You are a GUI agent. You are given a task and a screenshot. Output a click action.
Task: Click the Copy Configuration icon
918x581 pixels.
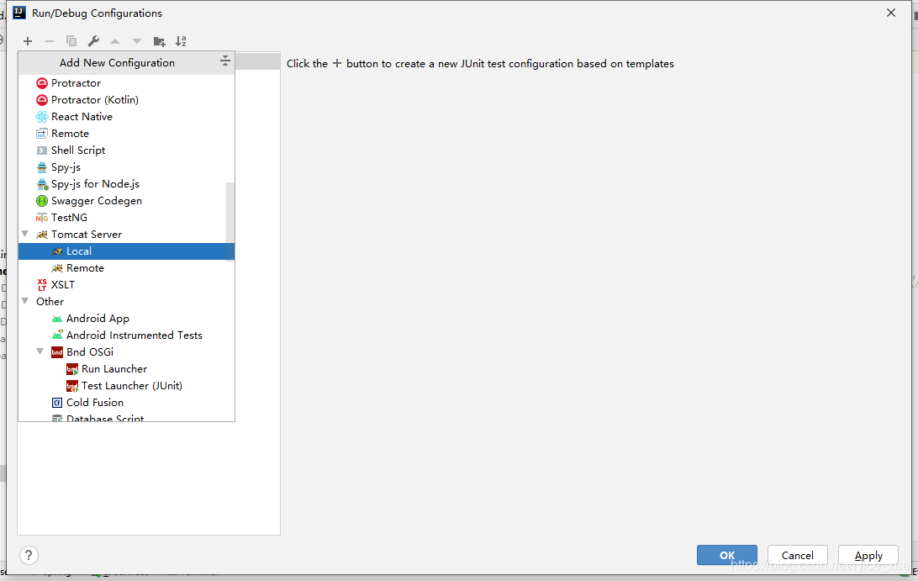pos(71,41)
